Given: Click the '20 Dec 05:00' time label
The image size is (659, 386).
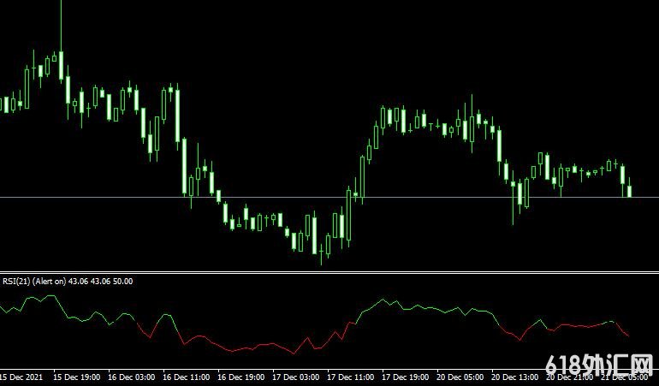Looking at the screenshot, I should (460, 377).
